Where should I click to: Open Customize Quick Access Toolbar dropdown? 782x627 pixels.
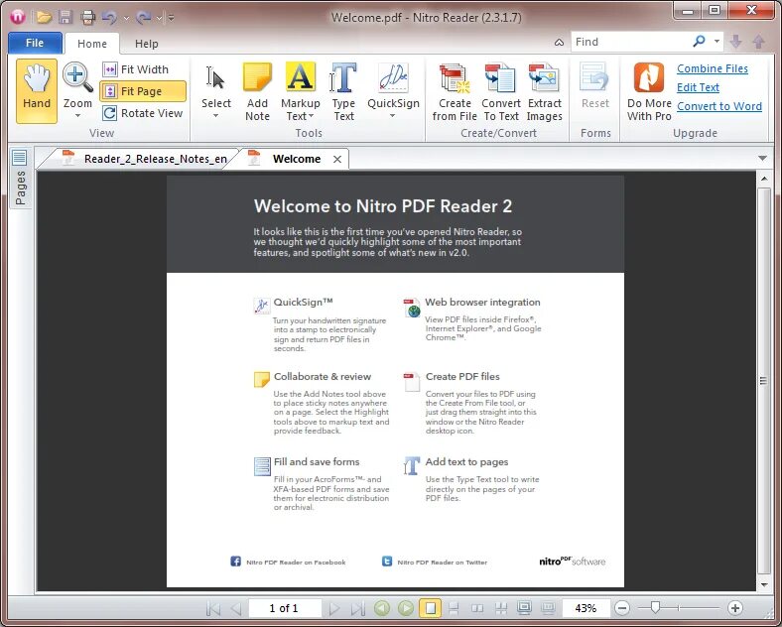coord(171,18)
